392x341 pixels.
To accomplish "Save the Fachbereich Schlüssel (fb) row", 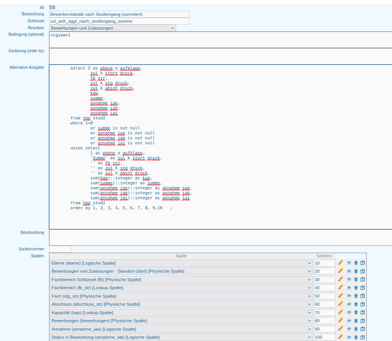I will (349, 280).
